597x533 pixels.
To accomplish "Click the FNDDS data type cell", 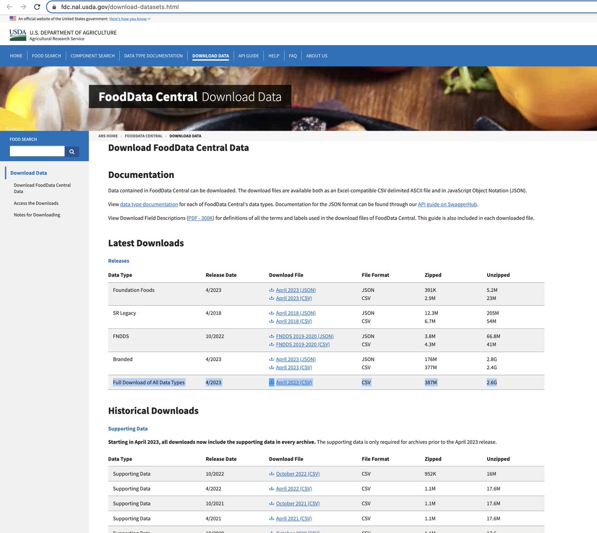I will pos(121,336).
